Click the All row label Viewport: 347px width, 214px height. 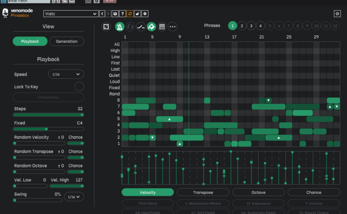117,44
